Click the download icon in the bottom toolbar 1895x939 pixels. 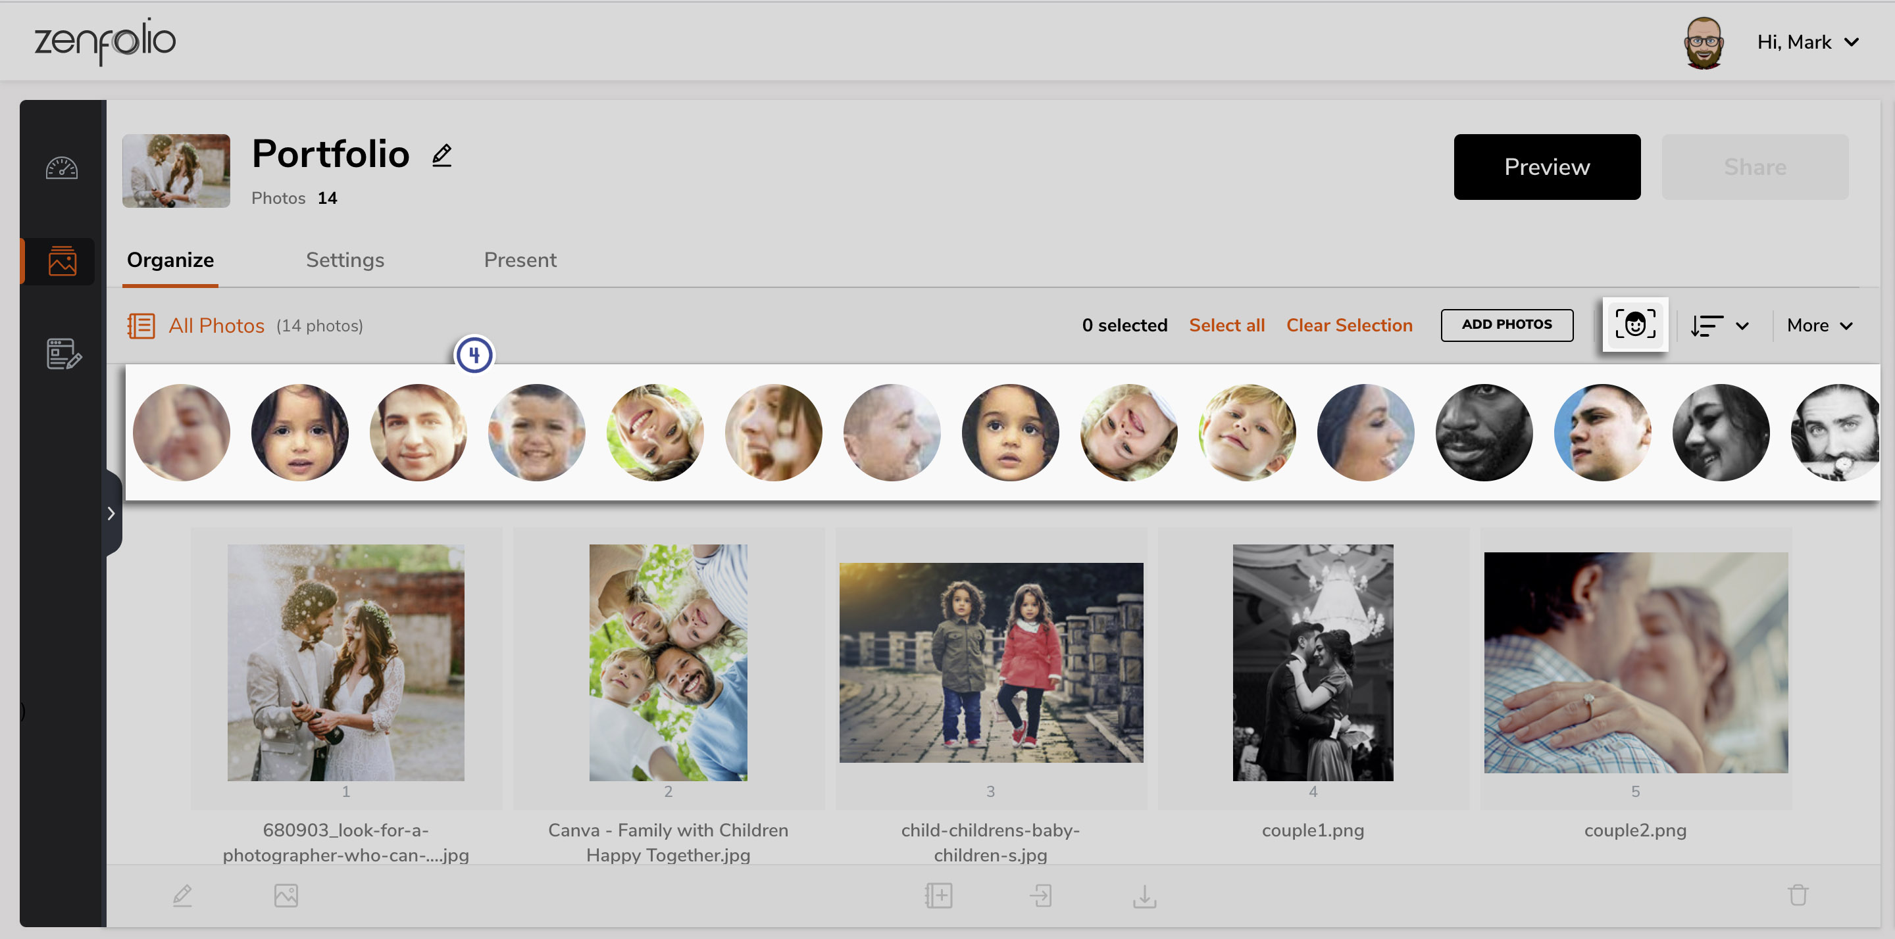pos(1145,896)
